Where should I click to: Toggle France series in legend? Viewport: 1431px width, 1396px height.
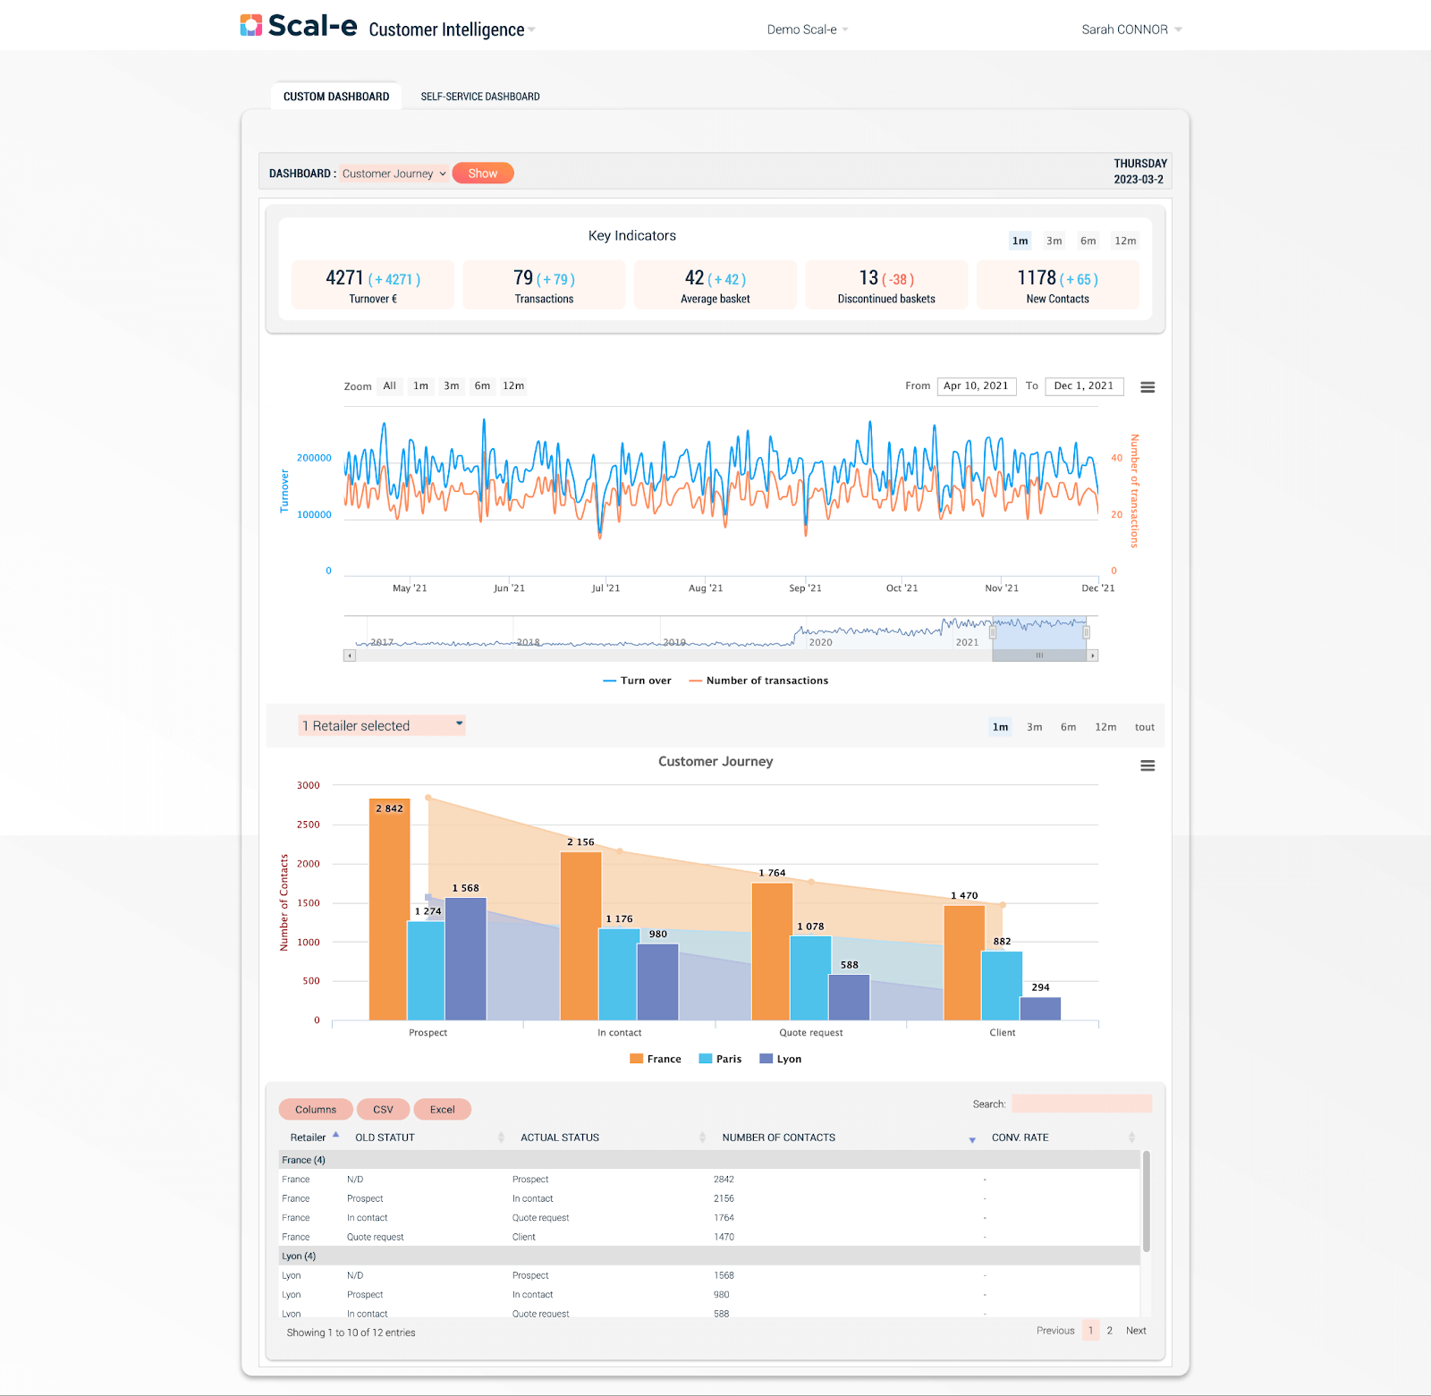(x=656, y=1059)
